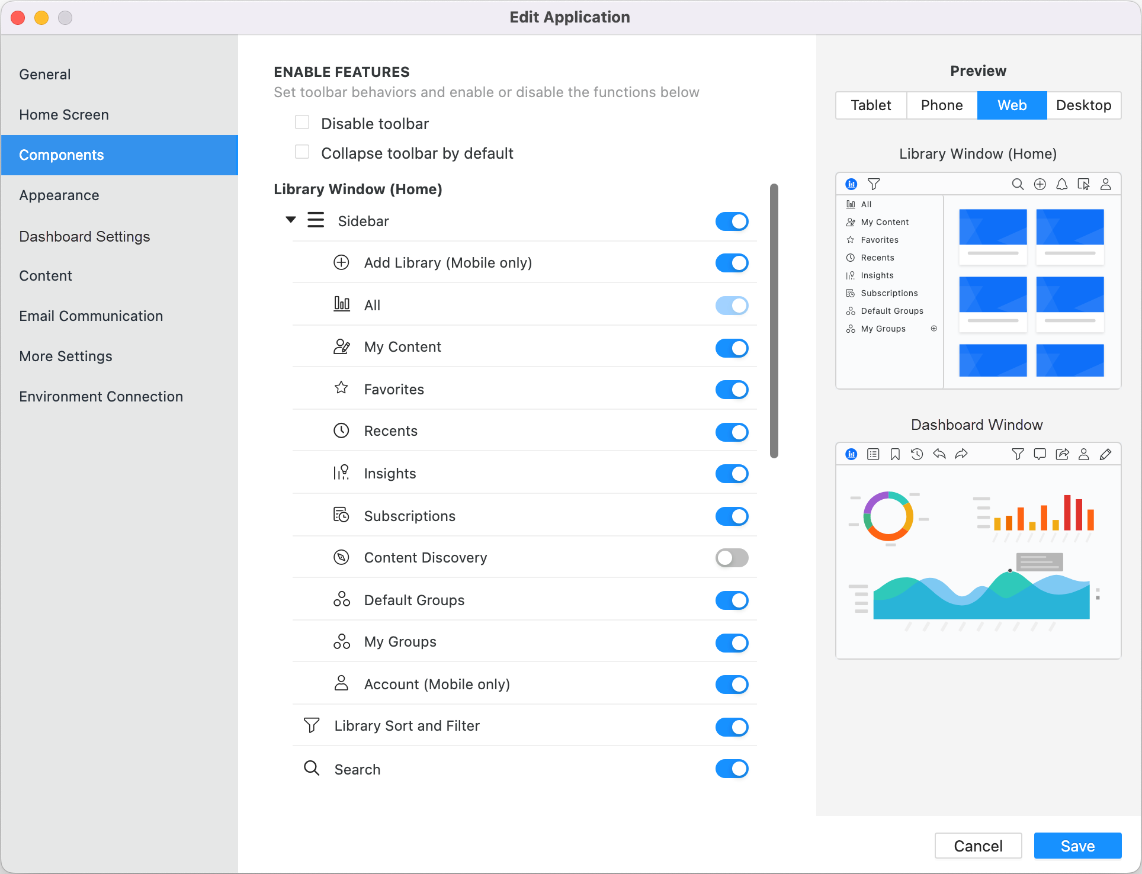Click the undo arrow in Dashboard Window preview
The height and width of the screenshot is (874, 1142).
point(939,454)
